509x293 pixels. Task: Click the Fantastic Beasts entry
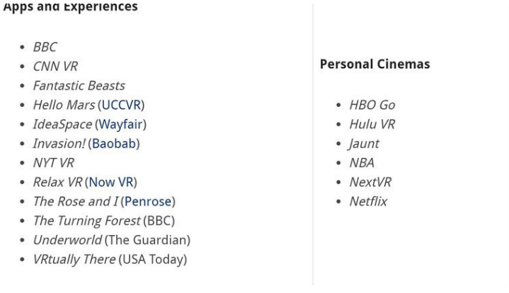click(x=79, y=86)
